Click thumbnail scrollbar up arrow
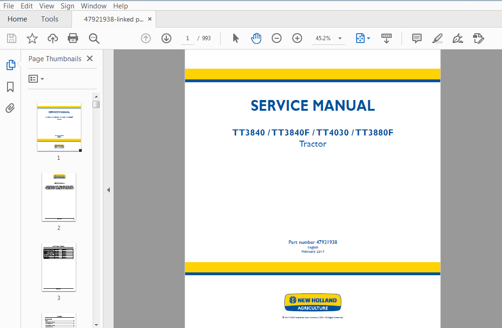 (96, 96)
